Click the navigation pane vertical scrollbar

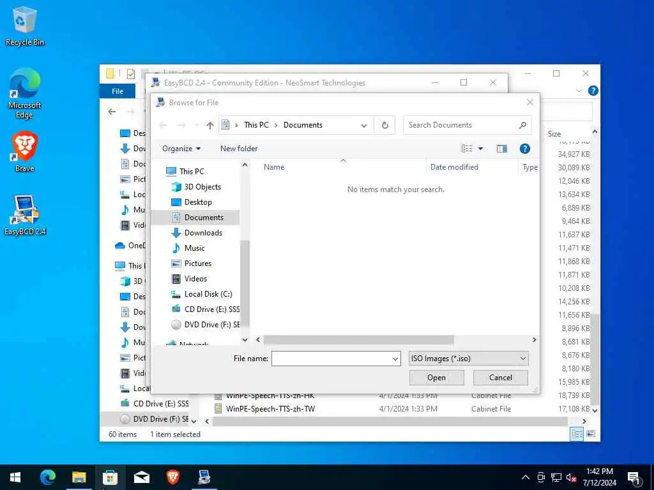(x=245, y=283)
